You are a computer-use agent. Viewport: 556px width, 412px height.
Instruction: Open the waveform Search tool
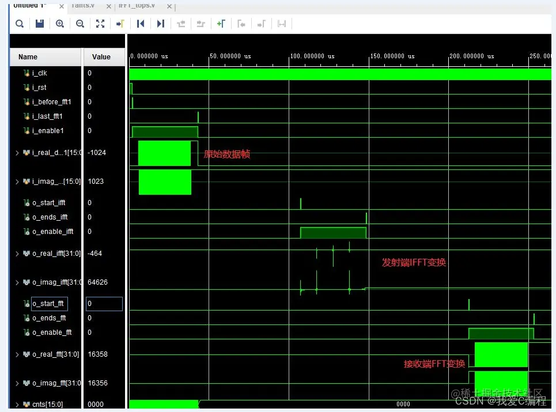(x=20, y=24)
